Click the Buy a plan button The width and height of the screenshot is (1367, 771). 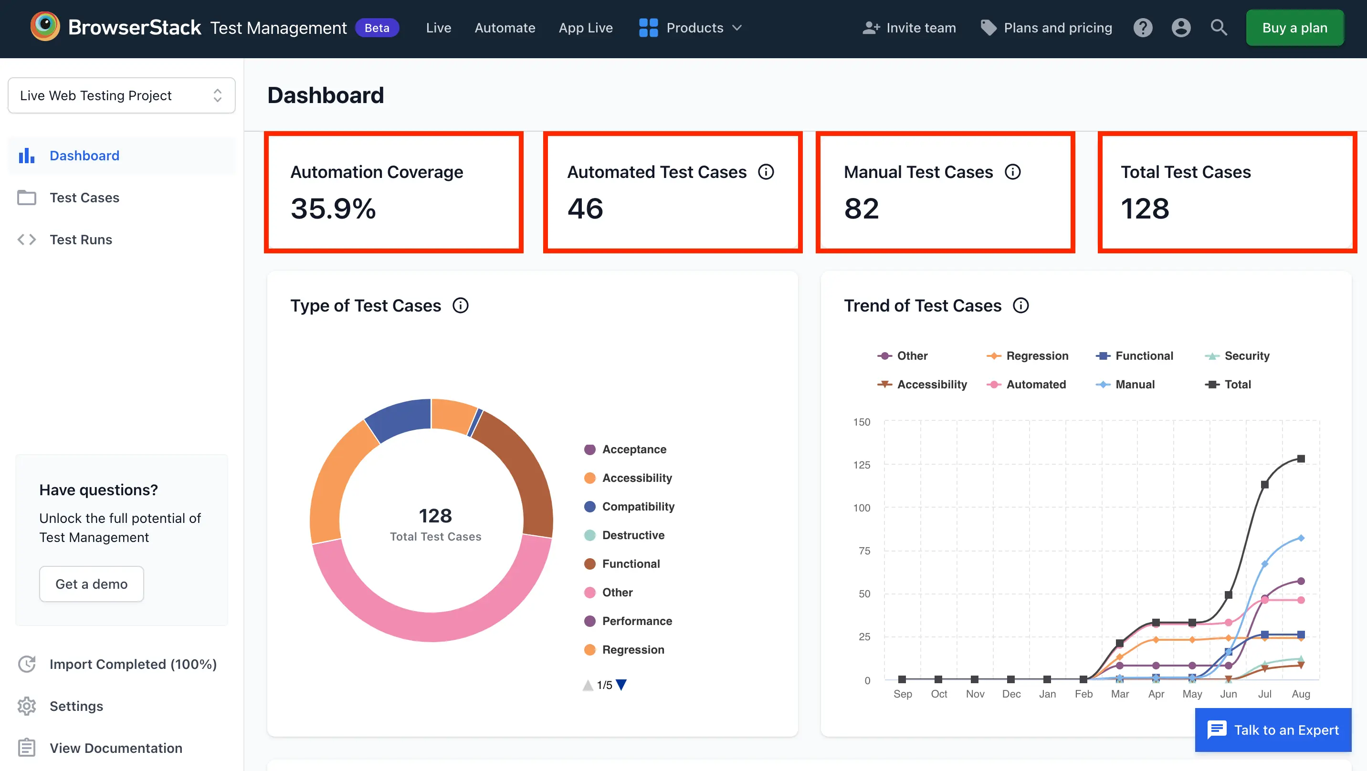(x=1294, y=28)
